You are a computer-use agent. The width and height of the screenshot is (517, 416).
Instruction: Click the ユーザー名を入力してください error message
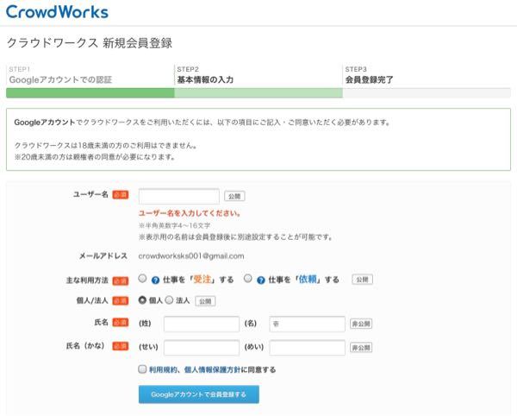190,213
